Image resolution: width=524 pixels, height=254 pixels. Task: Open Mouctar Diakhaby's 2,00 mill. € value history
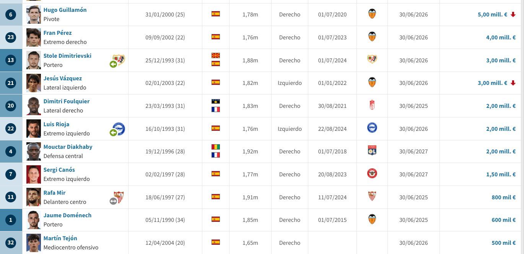[x=501, y=151]
